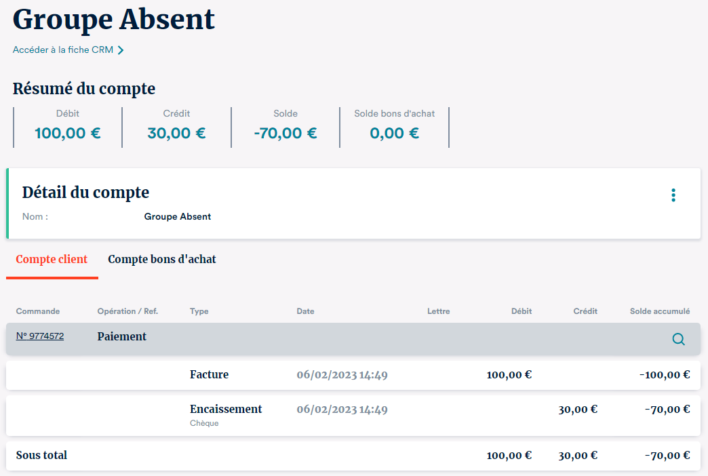The width and height of the screenshot is (708, 476).
Task: Click the chevron beside Accéder à la fiche CRM
Action: (x=121, y=50)
